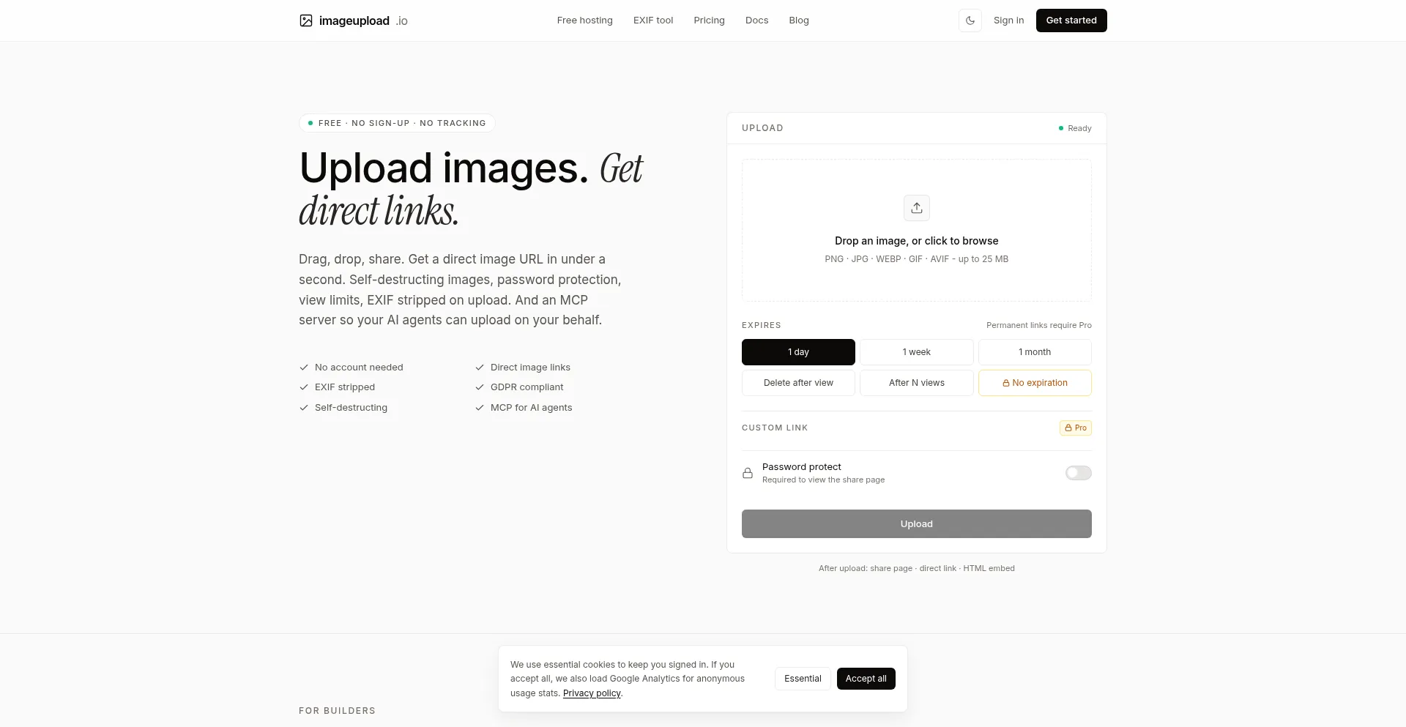Screen dimensions: 1406x727
Task: Choose After N views option
Action: click(917, 383)
